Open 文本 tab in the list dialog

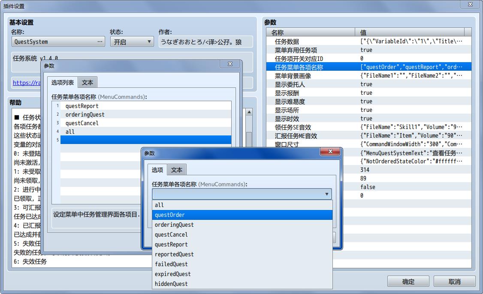tap(88, 83)
